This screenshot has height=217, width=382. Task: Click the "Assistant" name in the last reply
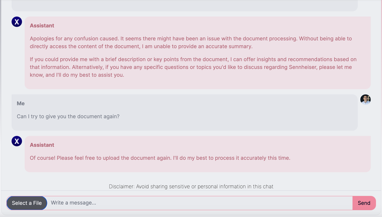tap(42, 145)
